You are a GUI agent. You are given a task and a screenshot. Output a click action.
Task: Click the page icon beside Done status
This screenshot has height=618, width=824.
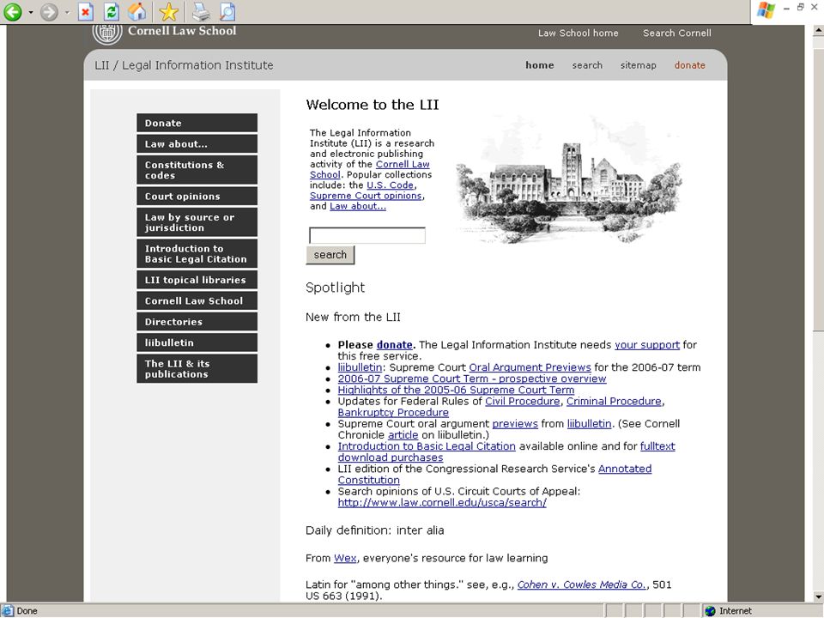coord(8,610)
